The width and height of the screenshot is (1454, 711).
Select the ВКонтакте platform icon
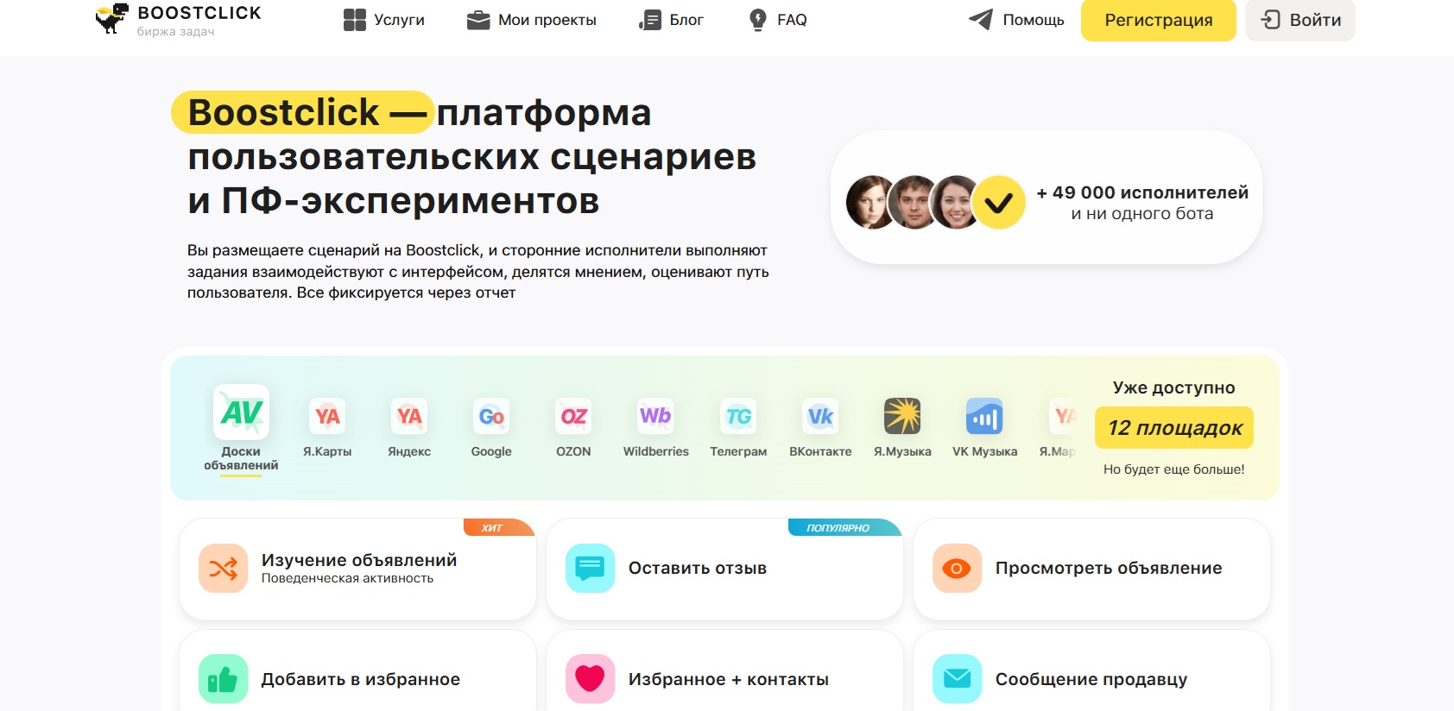[x=820, y=417]
